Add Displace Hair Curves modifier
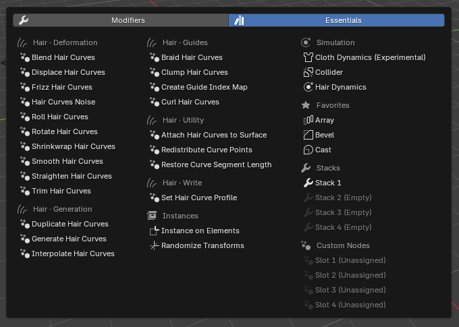 pyautogui.click(x=68, y=72)
